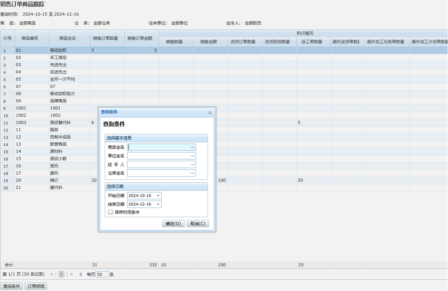The image size is (448, 291).
Task: Go to the next page arrow in pager
Action: 71,274
